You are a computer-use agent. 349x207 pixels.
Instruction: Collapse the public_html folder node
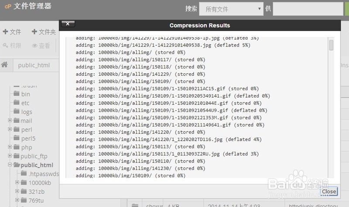pyautogui.click(x=10, y=165)
